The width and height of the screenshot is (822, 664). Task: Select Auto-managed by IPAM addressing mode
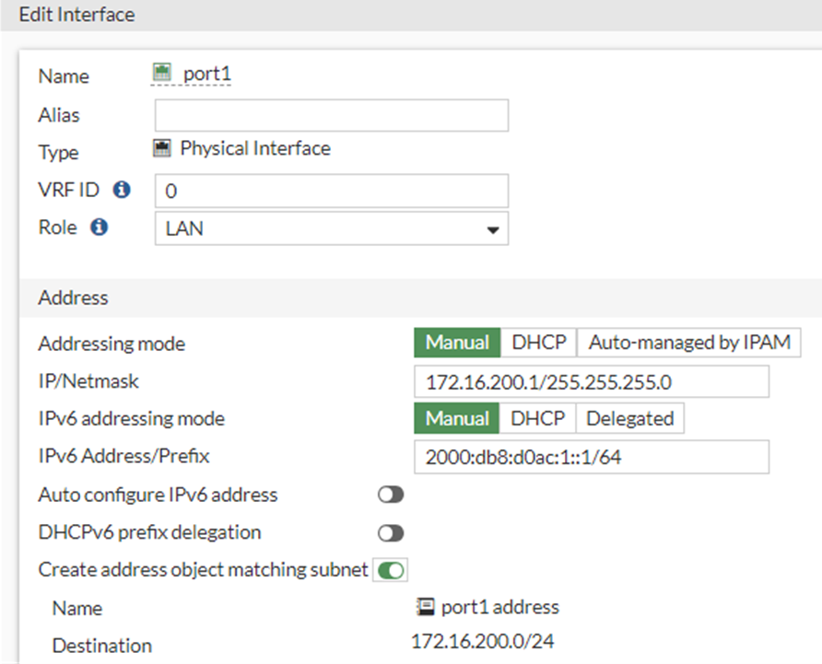[689, 342]
